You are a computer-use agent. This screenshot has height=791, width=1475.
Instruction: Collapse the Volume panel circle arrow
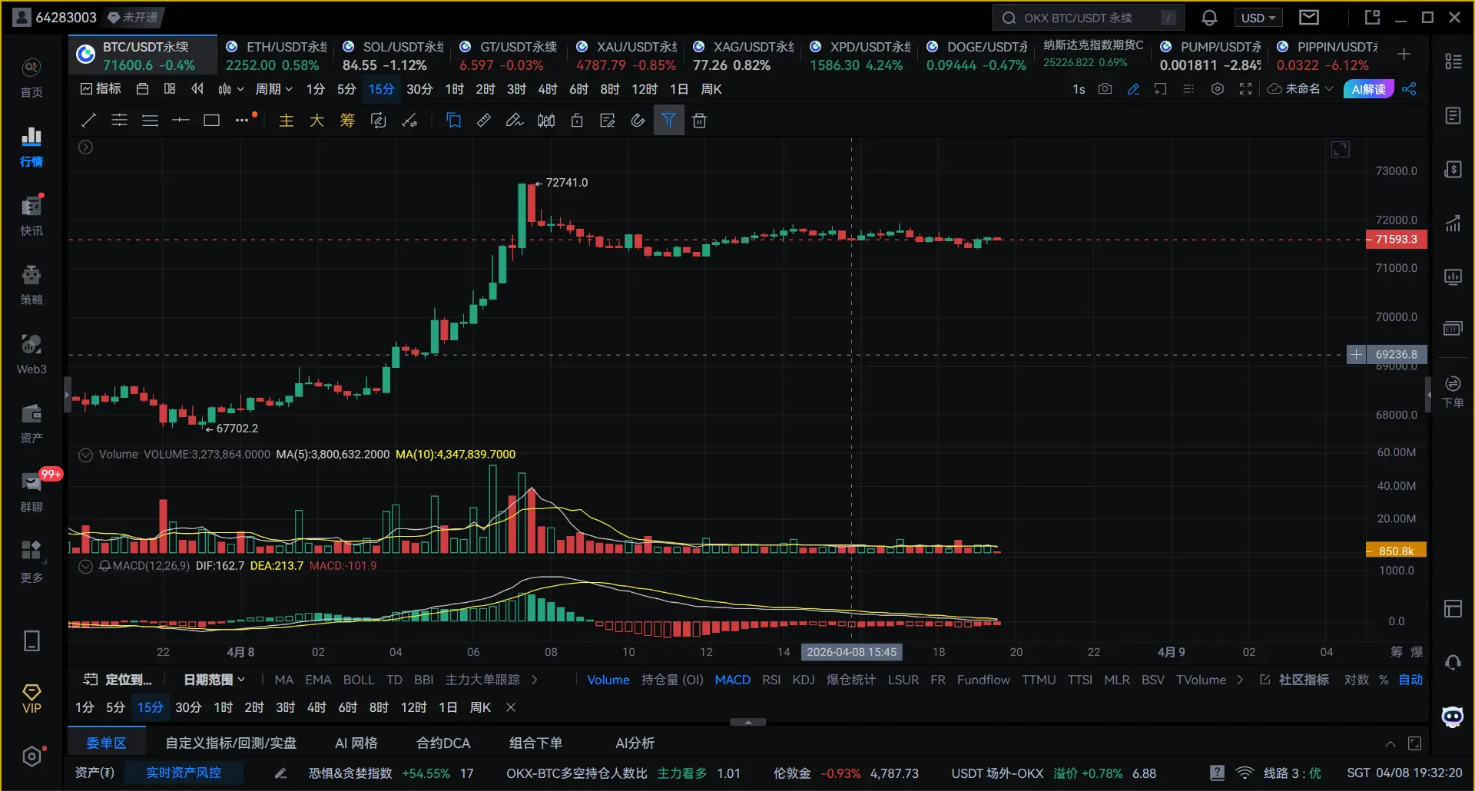86,455
